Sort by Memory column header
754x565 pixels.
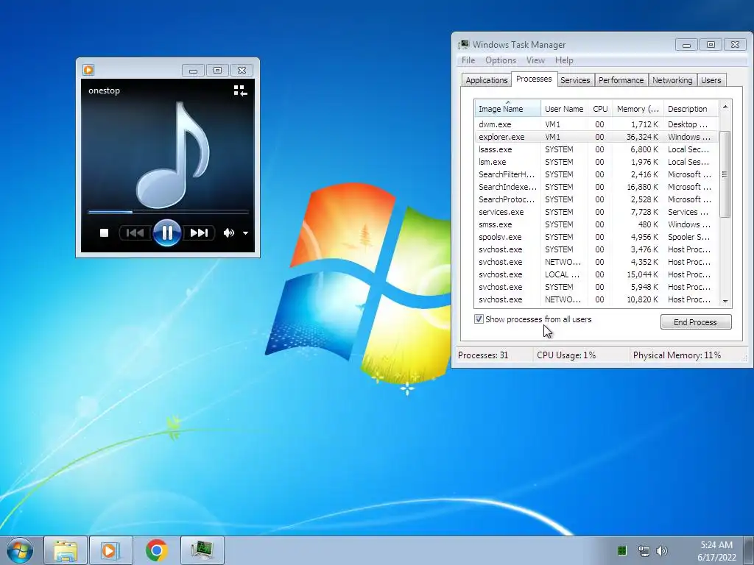point(638,109)
